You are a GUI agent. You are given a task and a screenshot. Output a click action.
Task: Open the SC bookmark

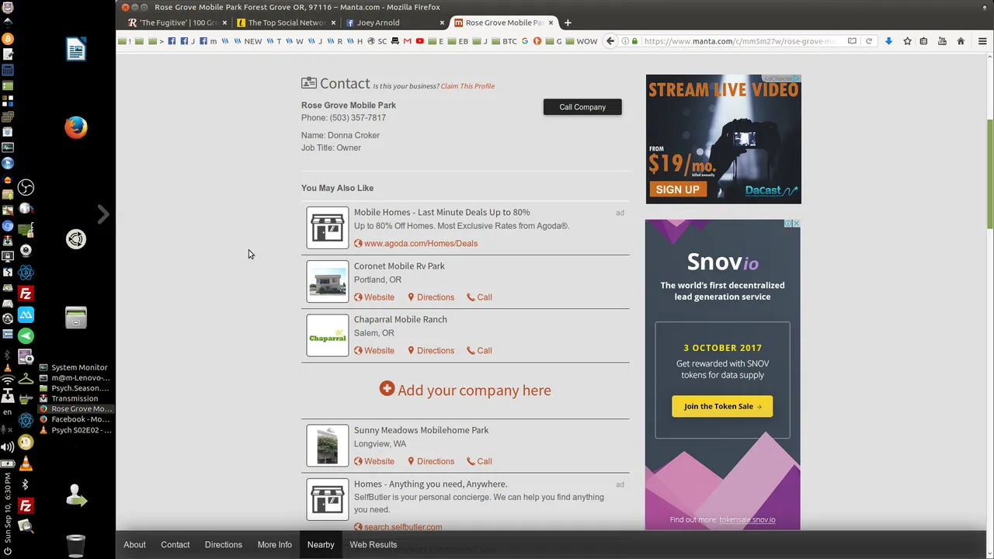[377, 41]
